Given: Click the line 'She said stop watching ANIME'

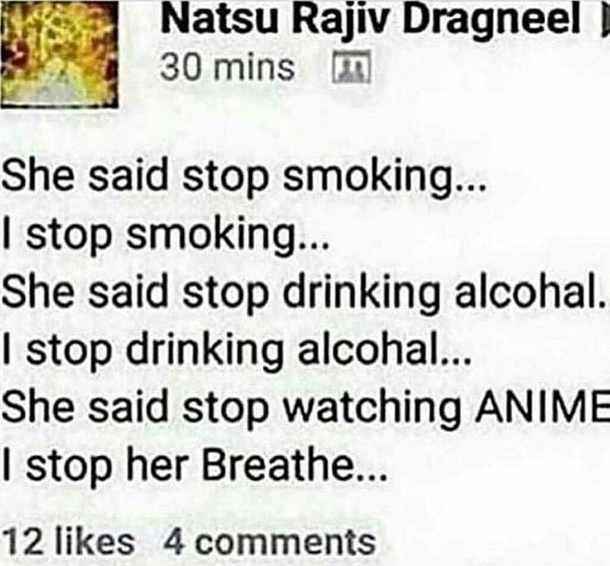Looking at the screenshot, I should click(x=305, y=408).
